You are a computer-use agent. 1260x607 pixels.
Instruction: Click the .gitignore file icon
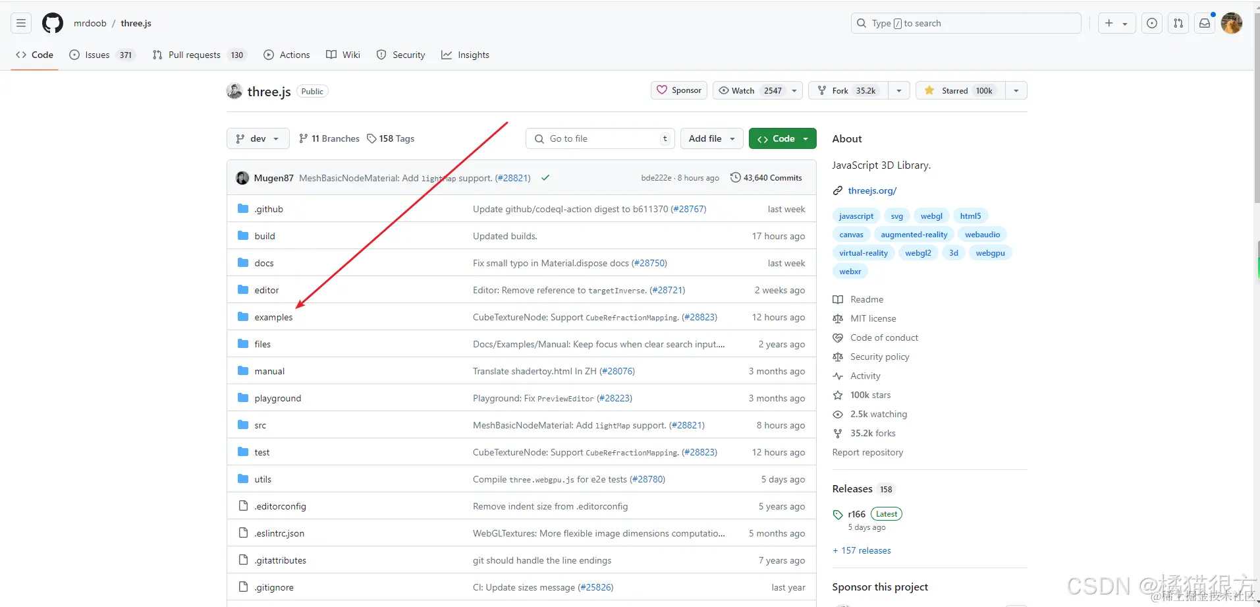point(243,587)
